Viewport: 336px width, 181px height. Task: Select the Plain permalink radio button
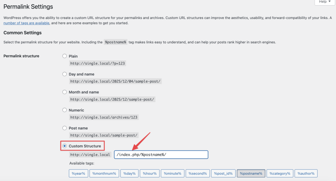(65, 56)
